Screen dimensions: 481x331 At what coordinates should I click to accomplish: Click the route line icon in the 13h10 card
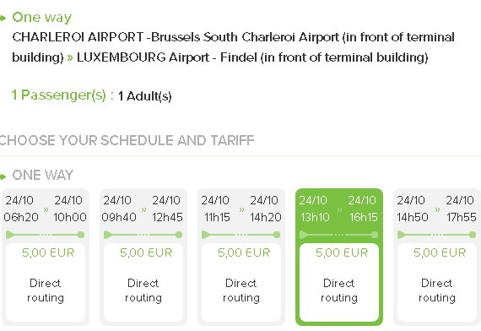pyautogui.click(x=338, y=235)
